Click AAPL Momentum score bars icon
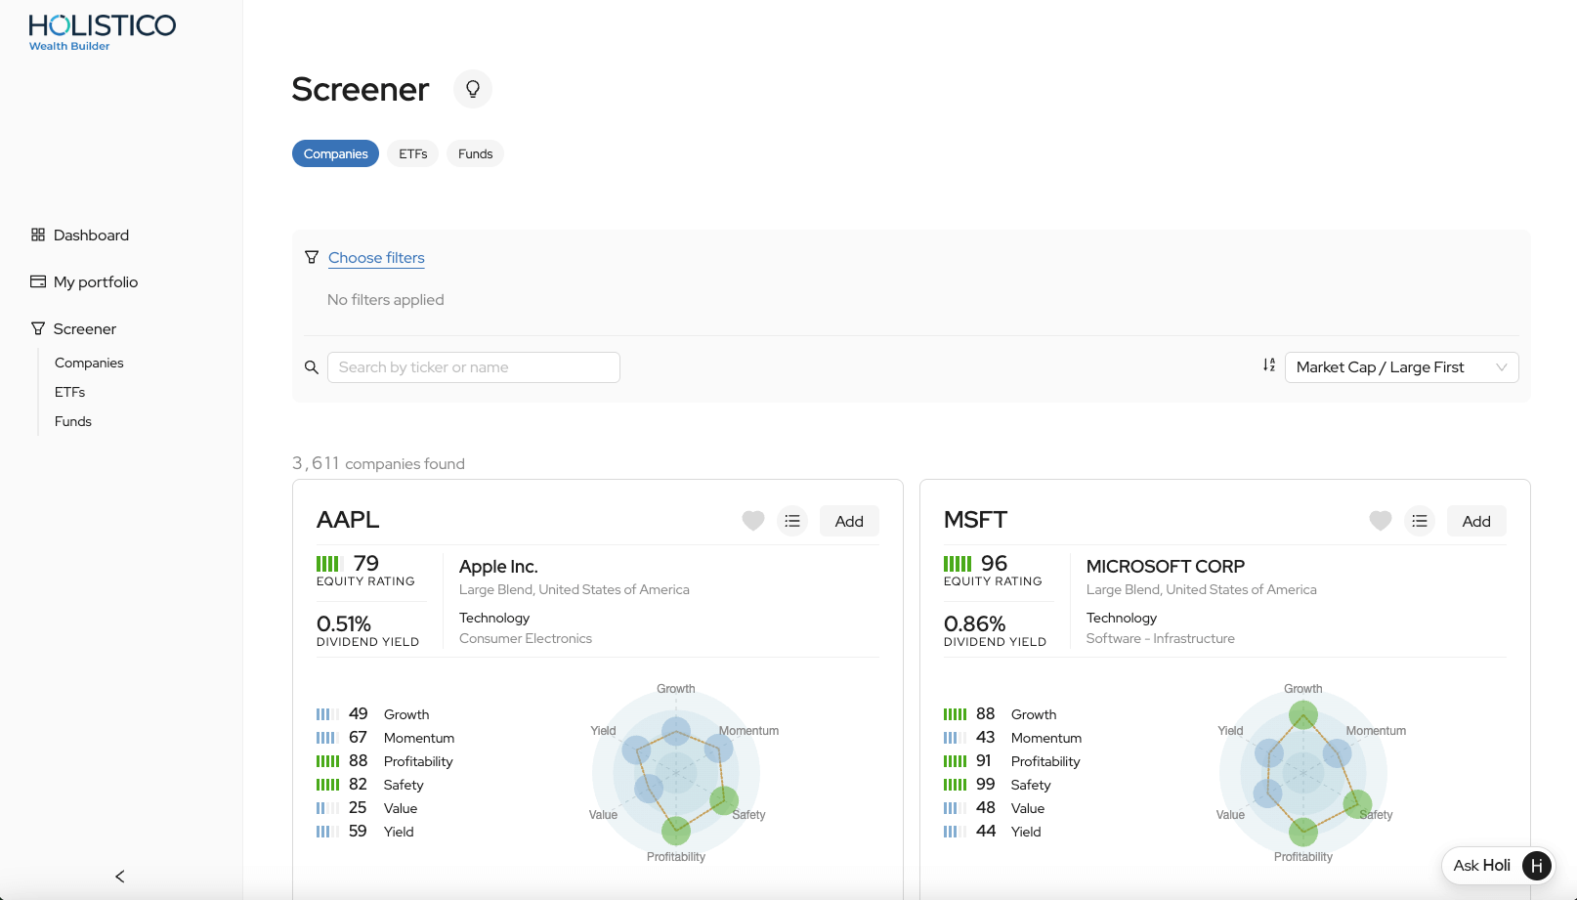Image resolution: width=1577 pixels, height=900 pixels. click(x=328, y=738)
